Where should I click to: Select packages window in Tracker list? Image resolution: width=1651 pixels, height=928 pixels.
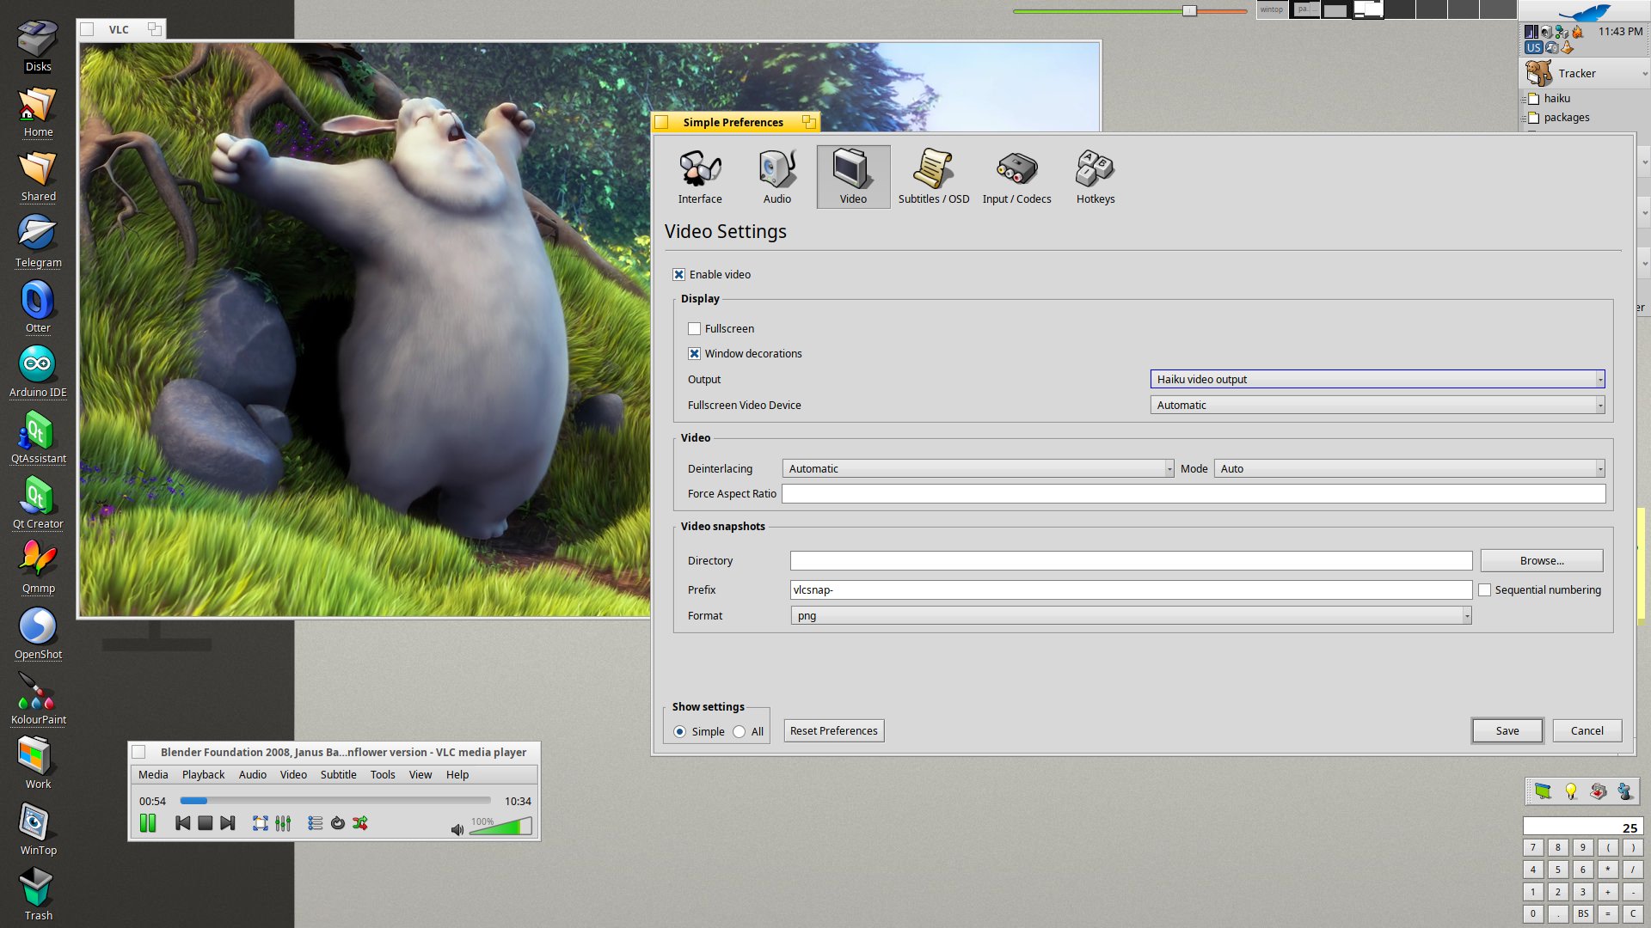click(x=1584, y=118)
